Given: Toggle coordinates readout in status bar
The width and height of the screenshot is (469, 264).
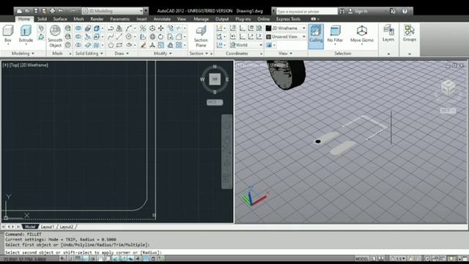Looking at the screenshot, I should pos(25,259).
